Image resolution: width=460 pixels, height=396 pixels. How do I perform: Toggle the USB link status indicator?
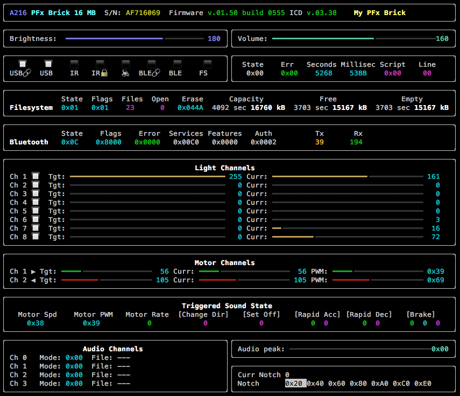click(x=22, y=64)
